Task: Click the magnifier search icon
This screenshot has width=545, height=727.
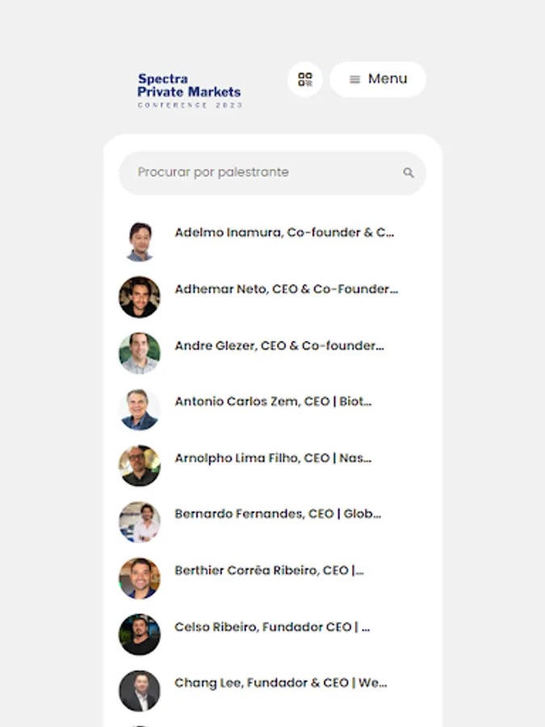Action: point(409,173)
